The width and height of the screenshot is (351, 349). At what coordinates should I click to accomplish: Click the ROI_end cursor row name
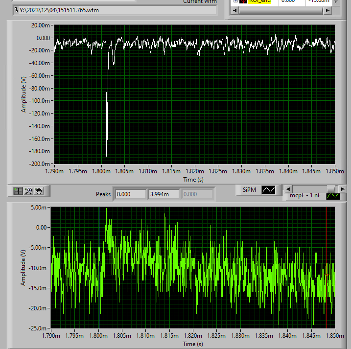(x=259, y=1)
